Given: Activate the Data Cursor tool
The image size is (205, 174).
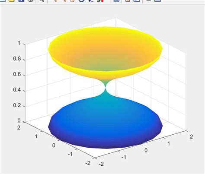Looking at the screenshot, I should click(91, 0).
